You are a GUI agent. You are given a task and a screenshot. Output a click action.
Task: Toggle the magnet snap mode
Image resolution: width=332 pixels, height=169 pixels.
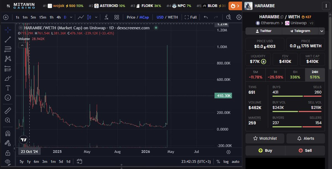click(8, 133)
